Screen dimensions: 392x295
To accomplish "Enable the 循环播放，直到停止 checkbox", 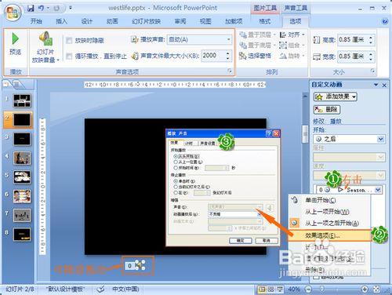I will coord(69,56).
